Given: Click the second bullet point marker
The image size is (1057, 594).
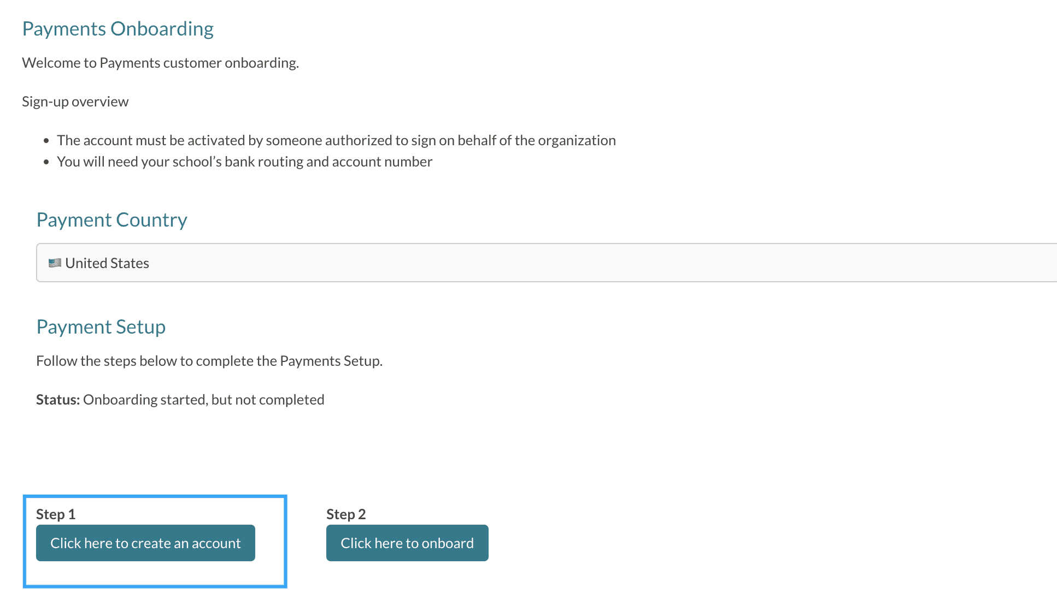Looking at the screenshot, I should coord(46,162).
